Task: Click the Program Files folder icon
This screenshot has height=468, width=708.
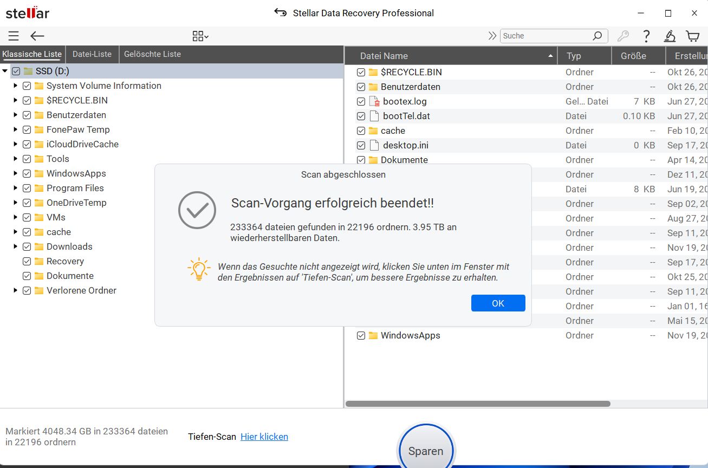Action: coord(39,188)
